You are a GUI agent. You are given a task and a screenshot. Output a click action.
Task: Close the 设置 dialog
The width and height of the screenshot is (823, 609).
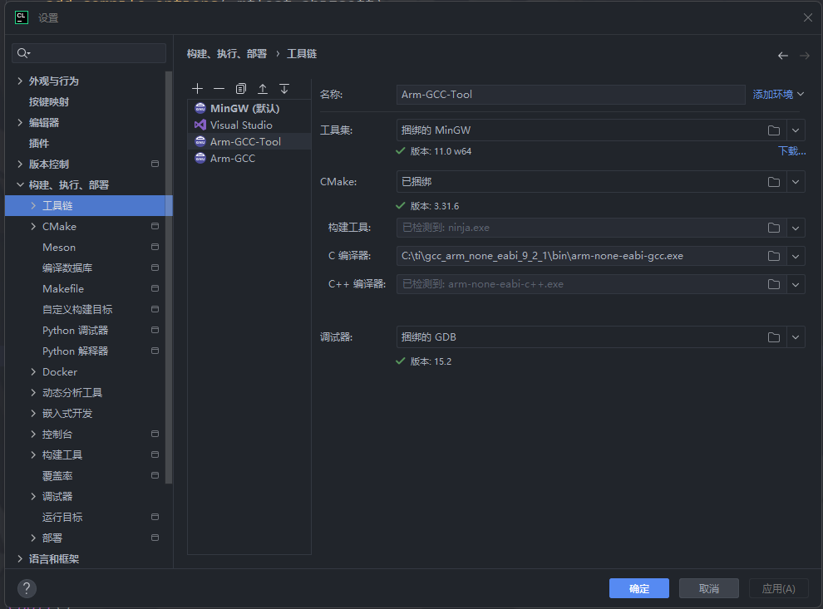click(808, 17)
